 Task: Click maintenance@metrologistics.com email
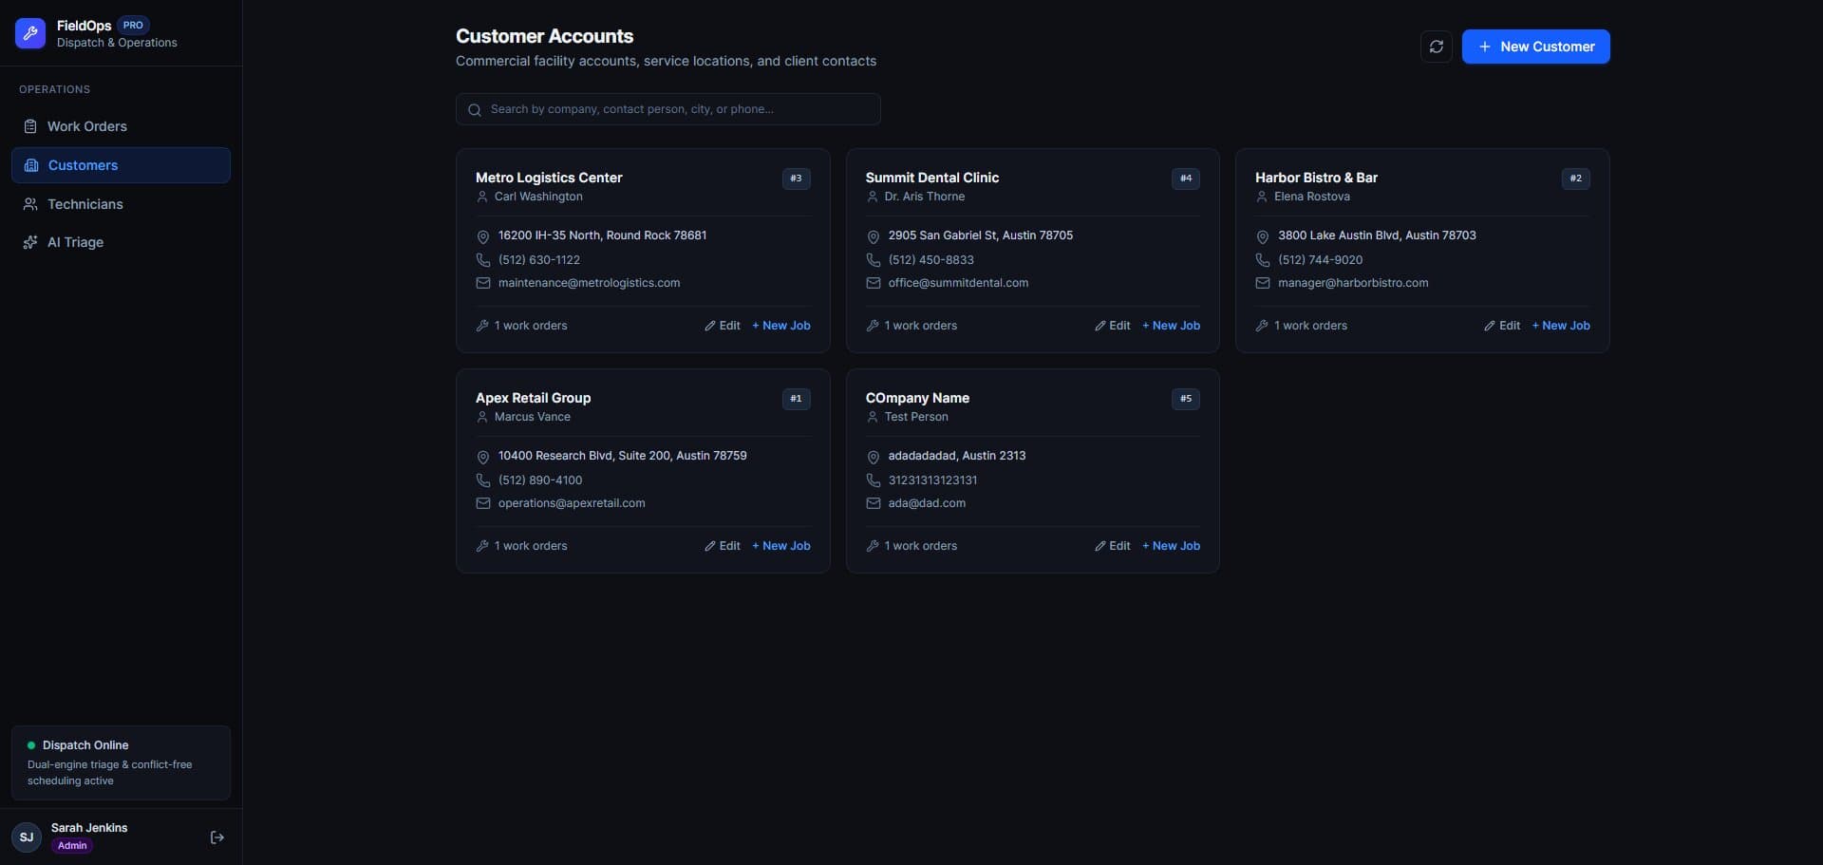[589, 283]
